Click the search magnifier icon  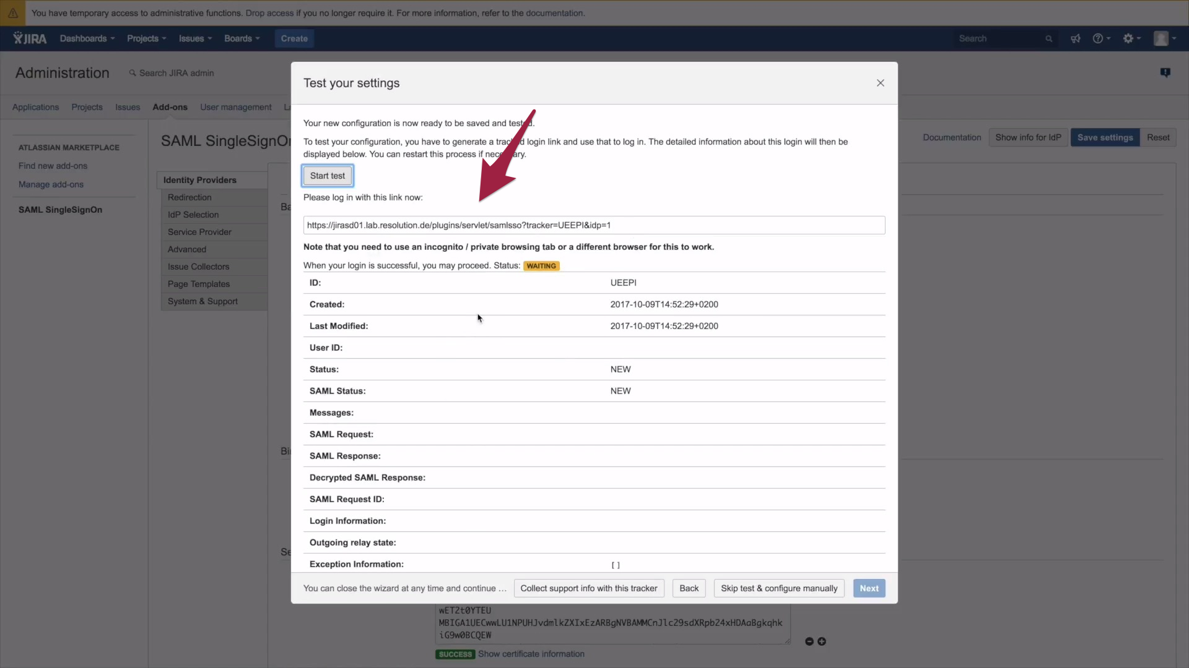coord(1048,39)
